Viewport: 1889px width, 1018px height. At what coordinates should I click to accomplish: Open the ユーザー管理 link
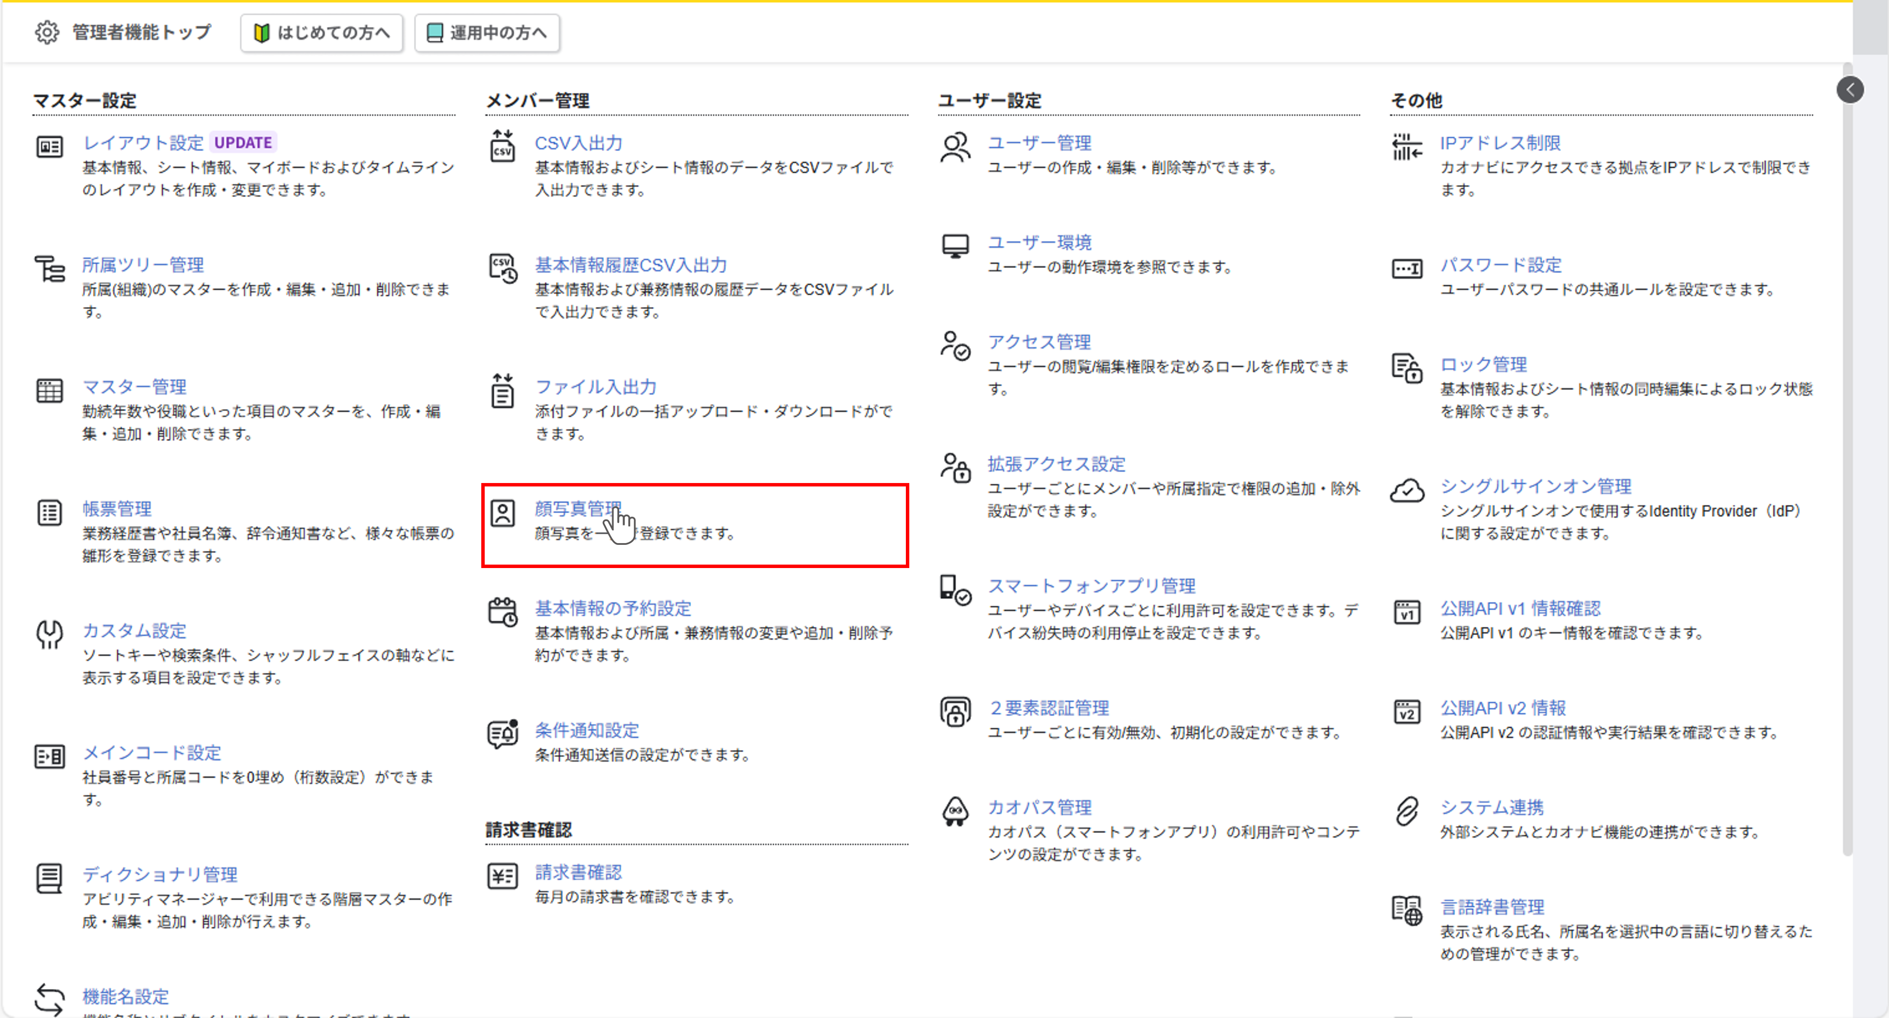[x=1039, y=142]
